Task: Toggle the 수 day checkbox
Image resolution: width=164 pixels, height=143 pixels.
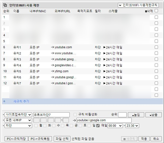Action: [54, 125]
